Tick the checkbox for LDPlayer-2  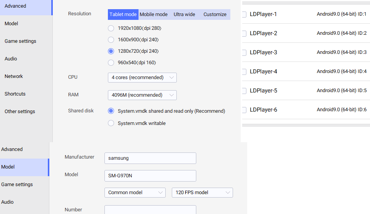coord(244,34)
